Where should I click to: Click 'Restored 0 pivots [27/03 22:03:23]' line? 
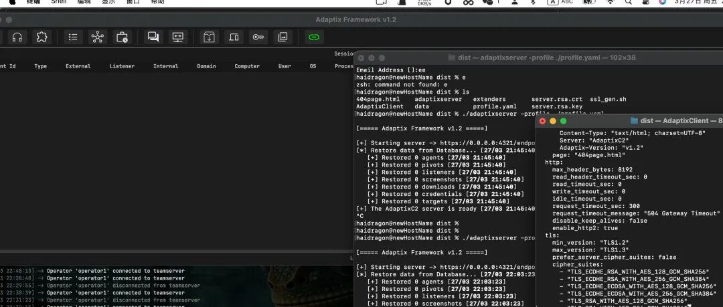pyautogui.click(x=436, y=290)
